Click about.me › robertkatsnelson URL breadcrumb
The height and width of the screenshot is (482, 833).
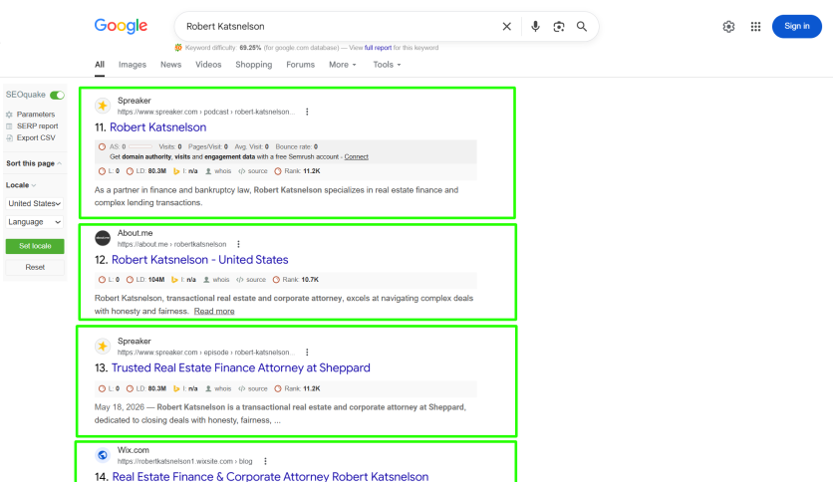(171, 244)
